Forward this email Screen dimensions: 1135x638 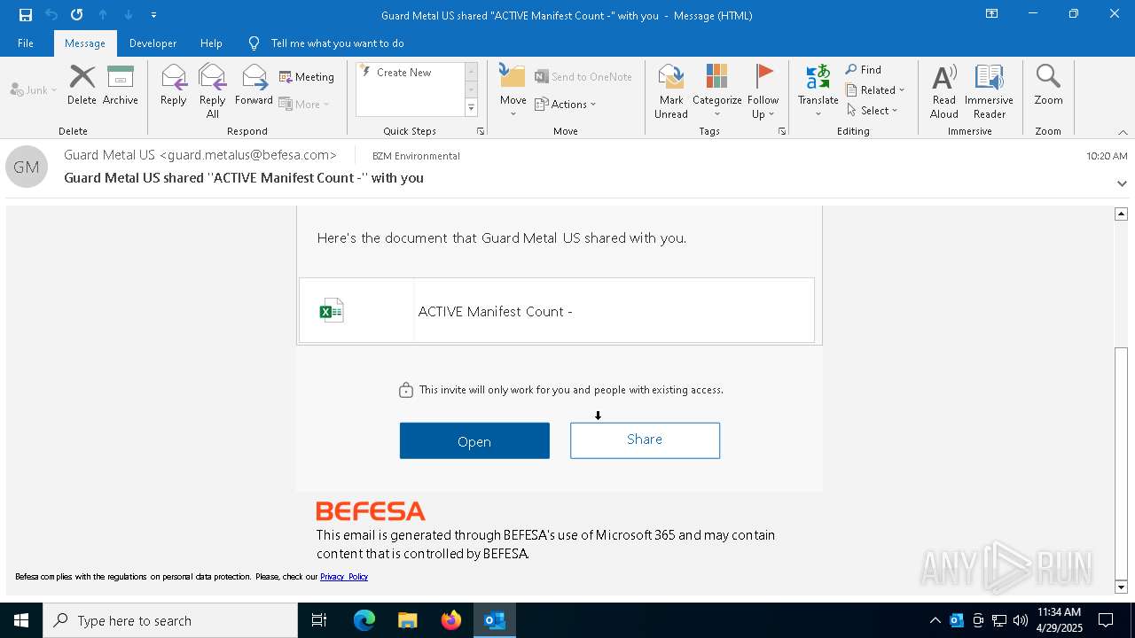point(254,85)
